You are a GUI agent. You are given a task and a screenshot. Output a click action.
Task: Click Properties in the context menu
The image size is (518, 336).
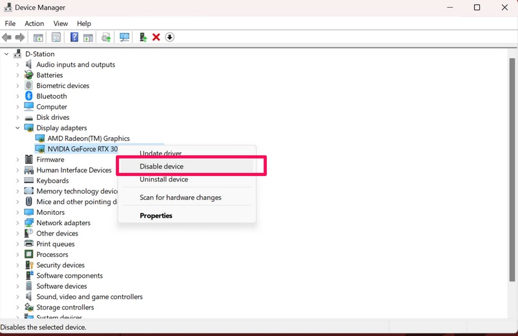(x=156, y=216)
